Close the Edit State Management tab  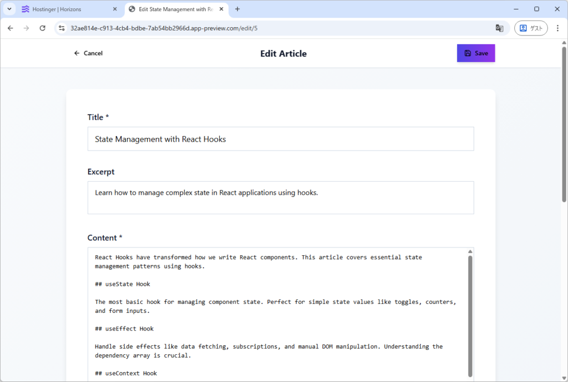pyautogui.click(x=222, y=9)
